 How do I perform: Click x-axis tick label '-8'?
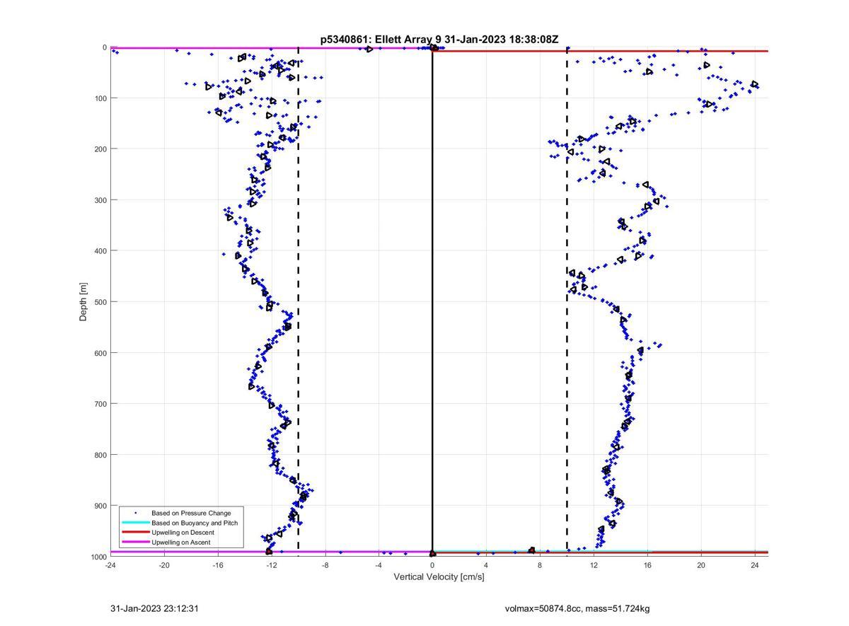click(325, 565)
